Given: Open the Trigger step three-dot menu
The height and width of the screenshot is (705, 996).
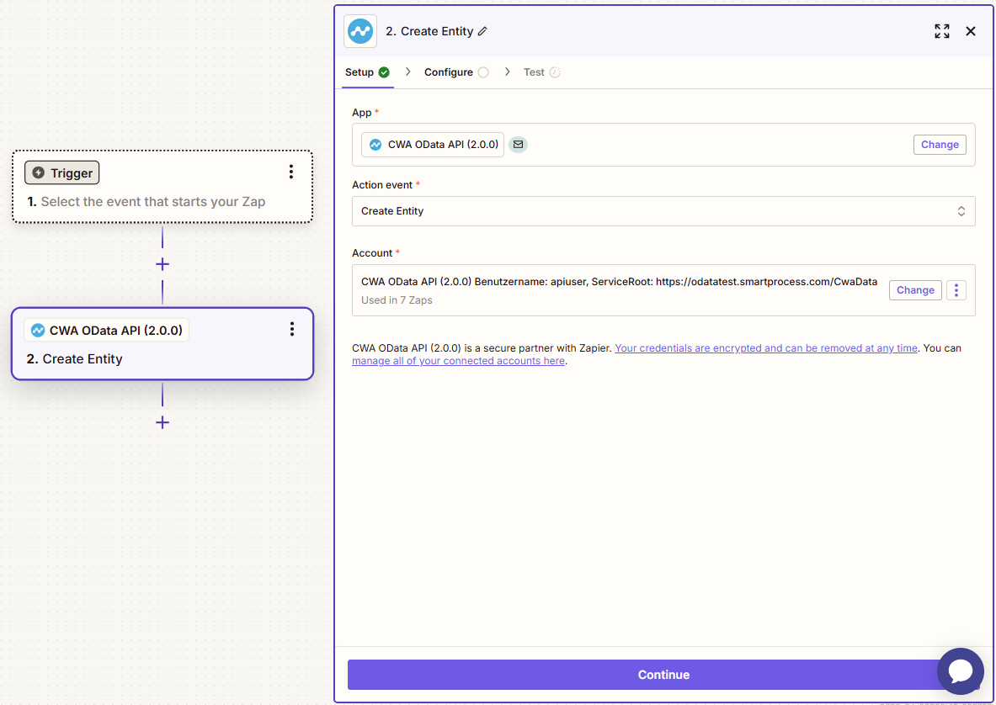Looking at the screenshot, I should coord(291,172).
